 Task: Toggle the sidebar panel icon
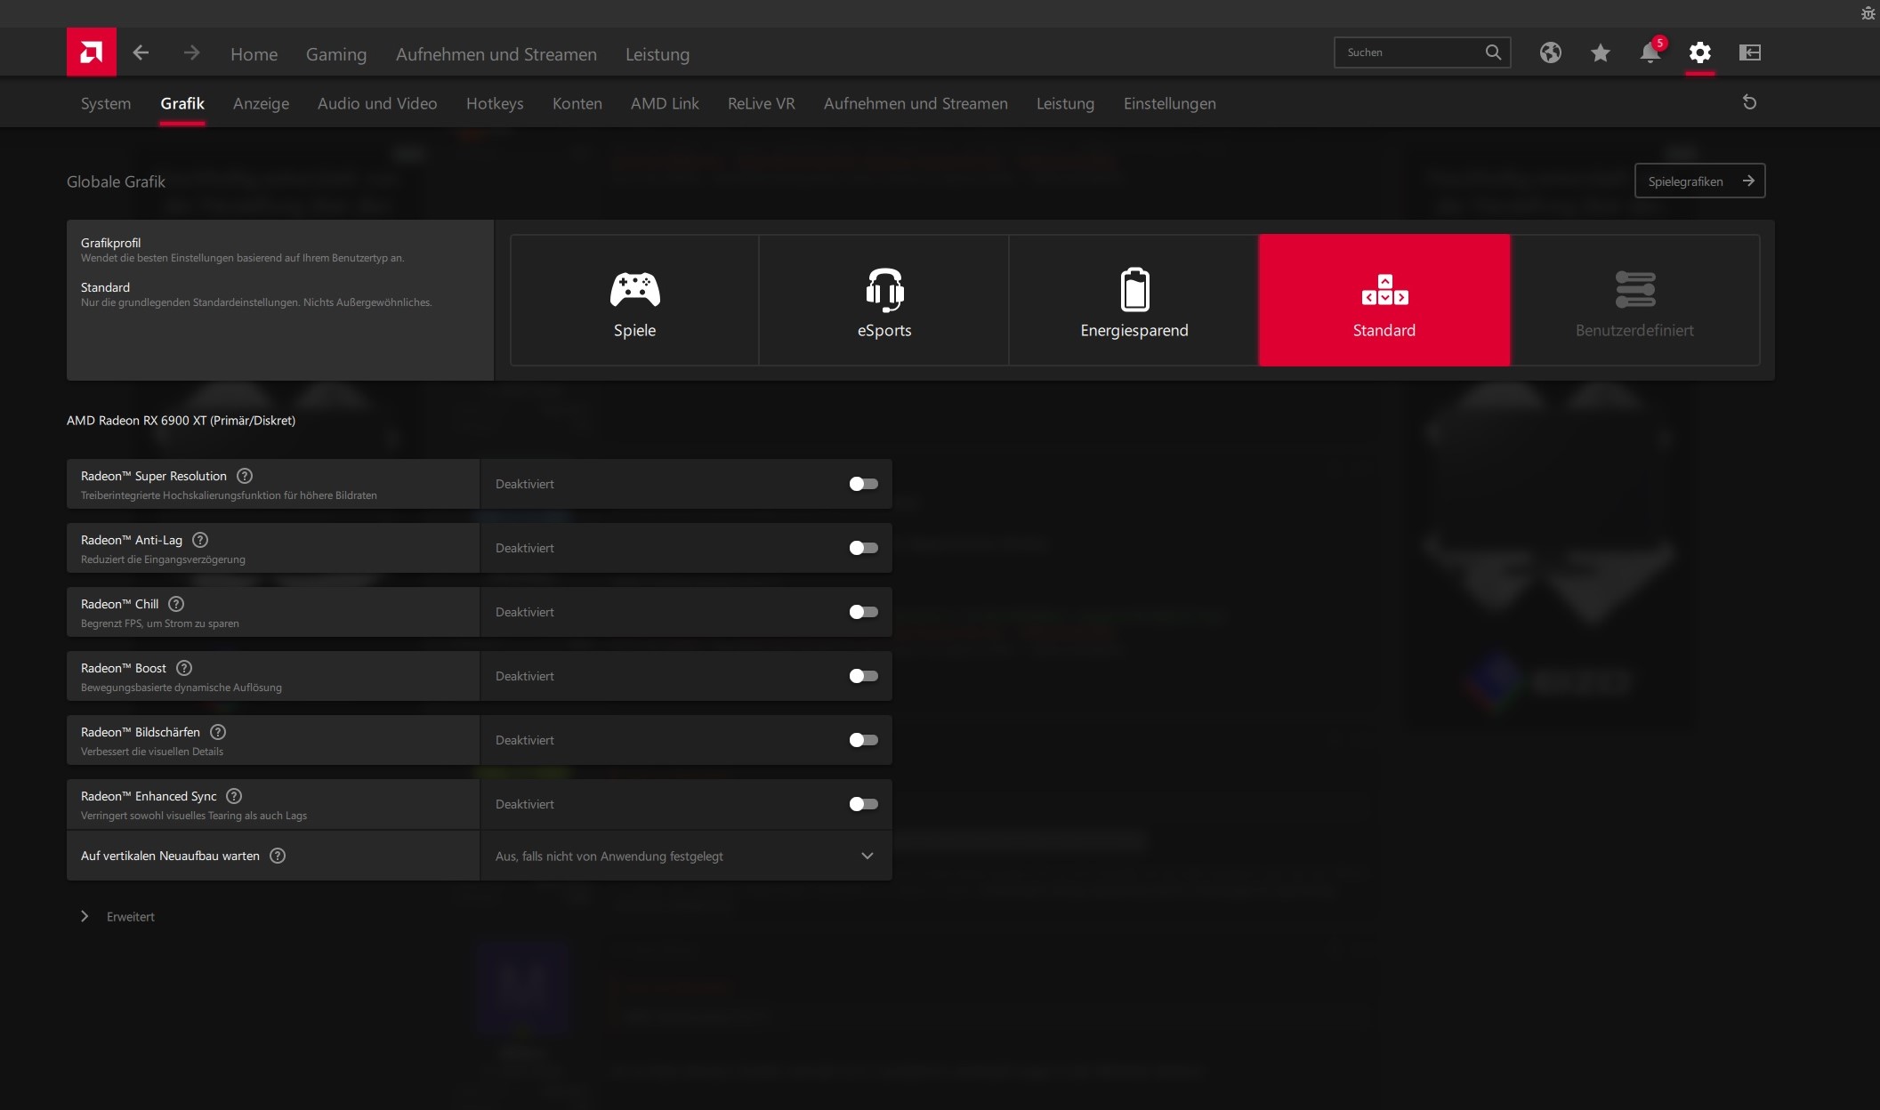pyautogui.click(x=1749, y=52)
